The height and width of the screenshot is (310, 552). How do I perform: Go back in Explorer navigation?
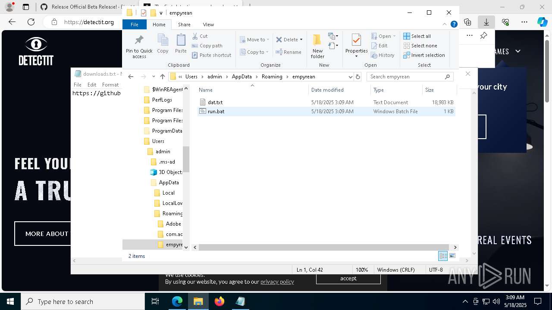pyautogui.click(x=131, y=77)
